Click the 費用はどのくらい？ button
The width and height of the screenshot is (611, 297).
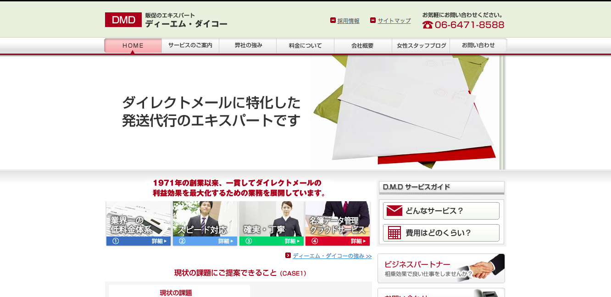click(x=441, y=233)
